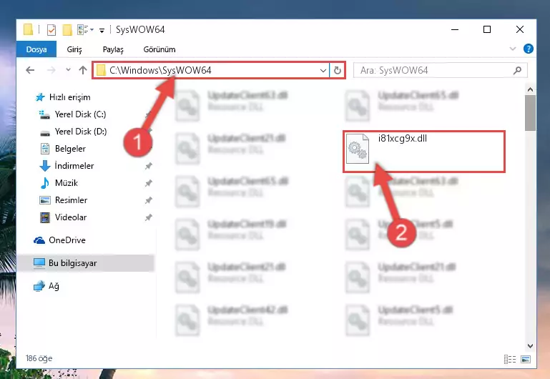Click the scrollbar up arrow

tap(531, 90)
